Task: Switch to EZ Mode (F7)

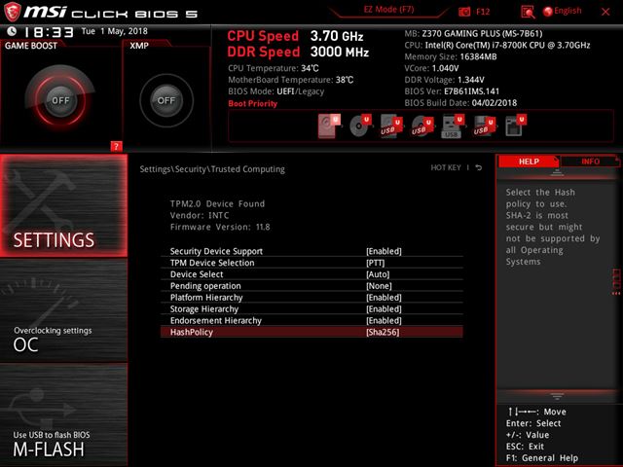Action: [x=388, y=10]
